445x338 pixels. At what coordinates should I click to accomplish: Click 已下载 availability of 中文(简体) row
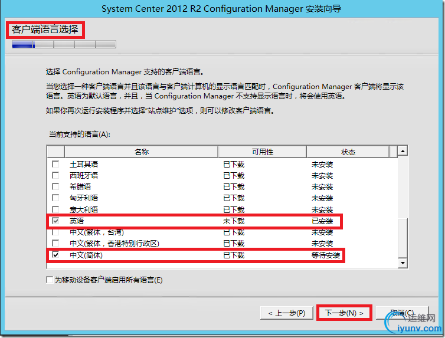tap(234, 255)
